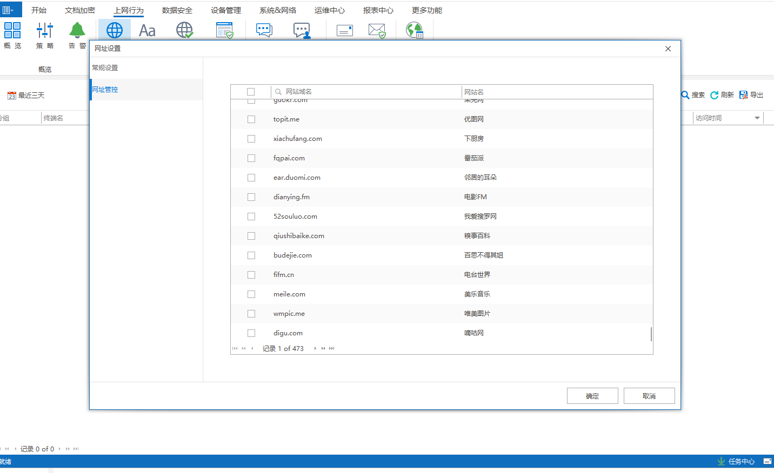The height and width of the screenshot is (473, 774).
Task: Click the 刷新 refresh icon
Action: [x=715, y=95]
